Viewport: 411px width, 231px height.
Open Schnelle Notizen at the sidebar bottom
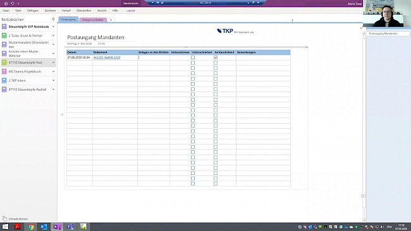[x=18, y=219]
